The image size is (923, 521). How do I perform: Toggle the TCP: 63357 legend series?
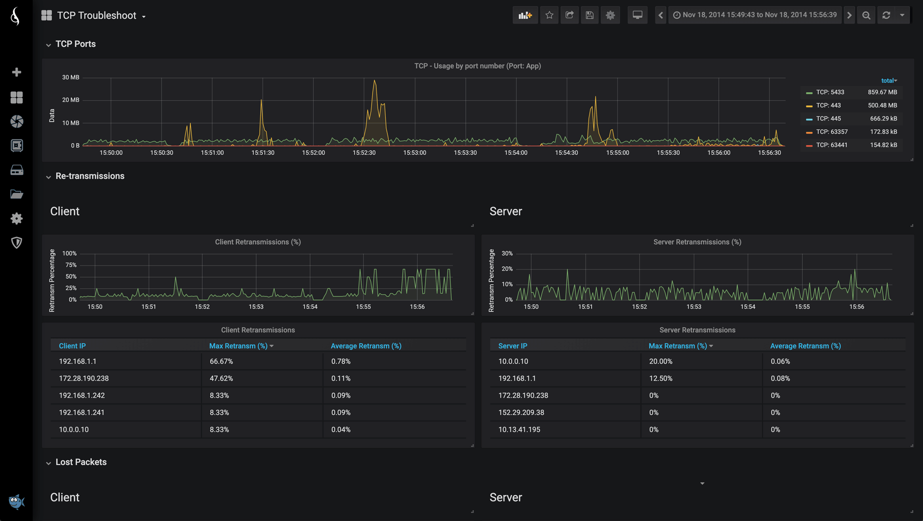click(832, 132)
